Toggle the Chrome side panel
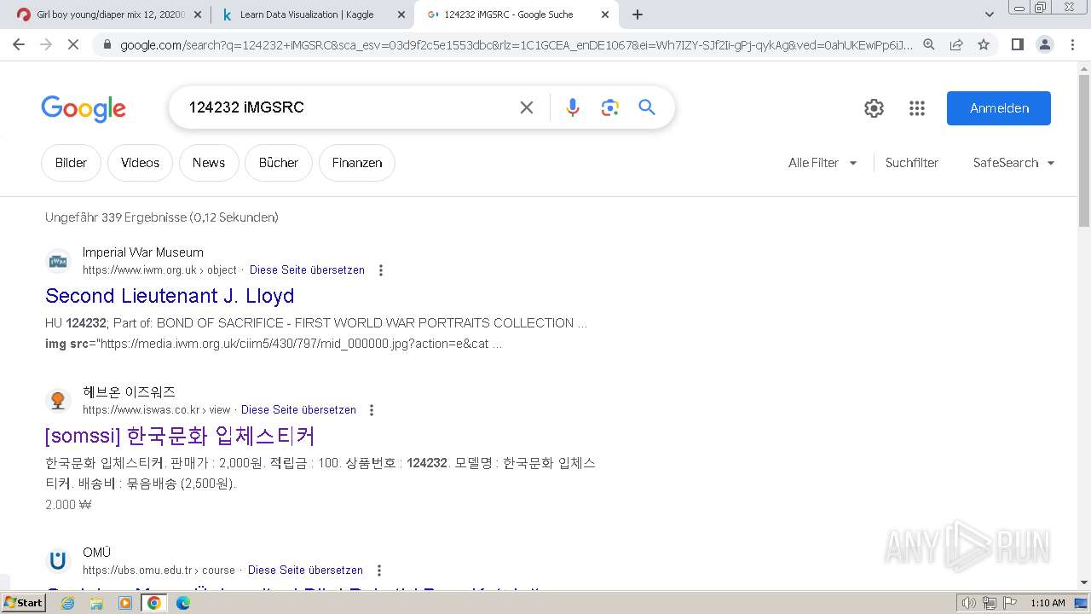Viewport: 1091px width, 614px height. click(x=1017, y=44)
